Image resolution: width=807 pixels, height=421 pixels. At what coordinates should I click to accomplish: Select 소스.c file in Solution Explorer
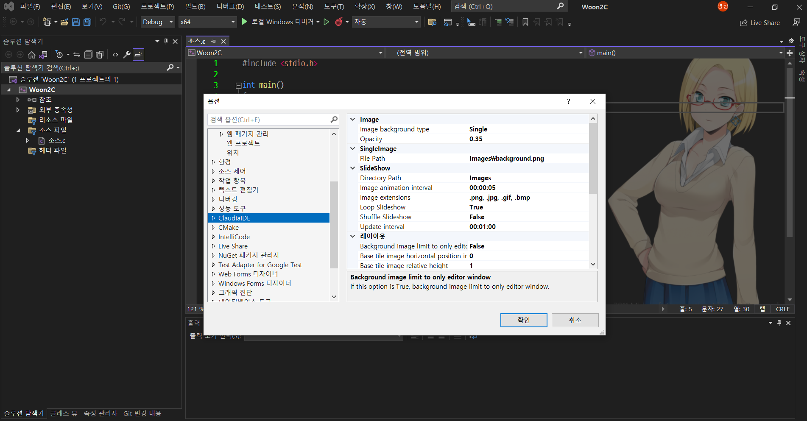[x=57, y=140]
